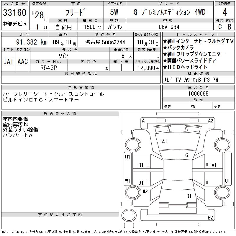Click the G mark on the windshield

point(187,155)
